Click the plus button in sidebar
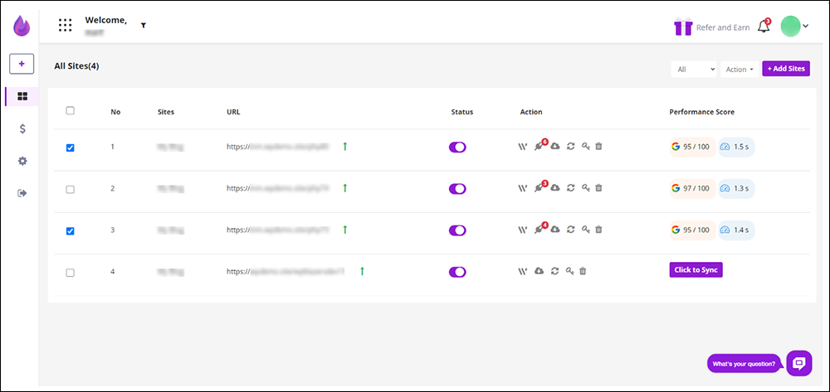The width and height of the screenshot is (830, 392). click(22, 63)
